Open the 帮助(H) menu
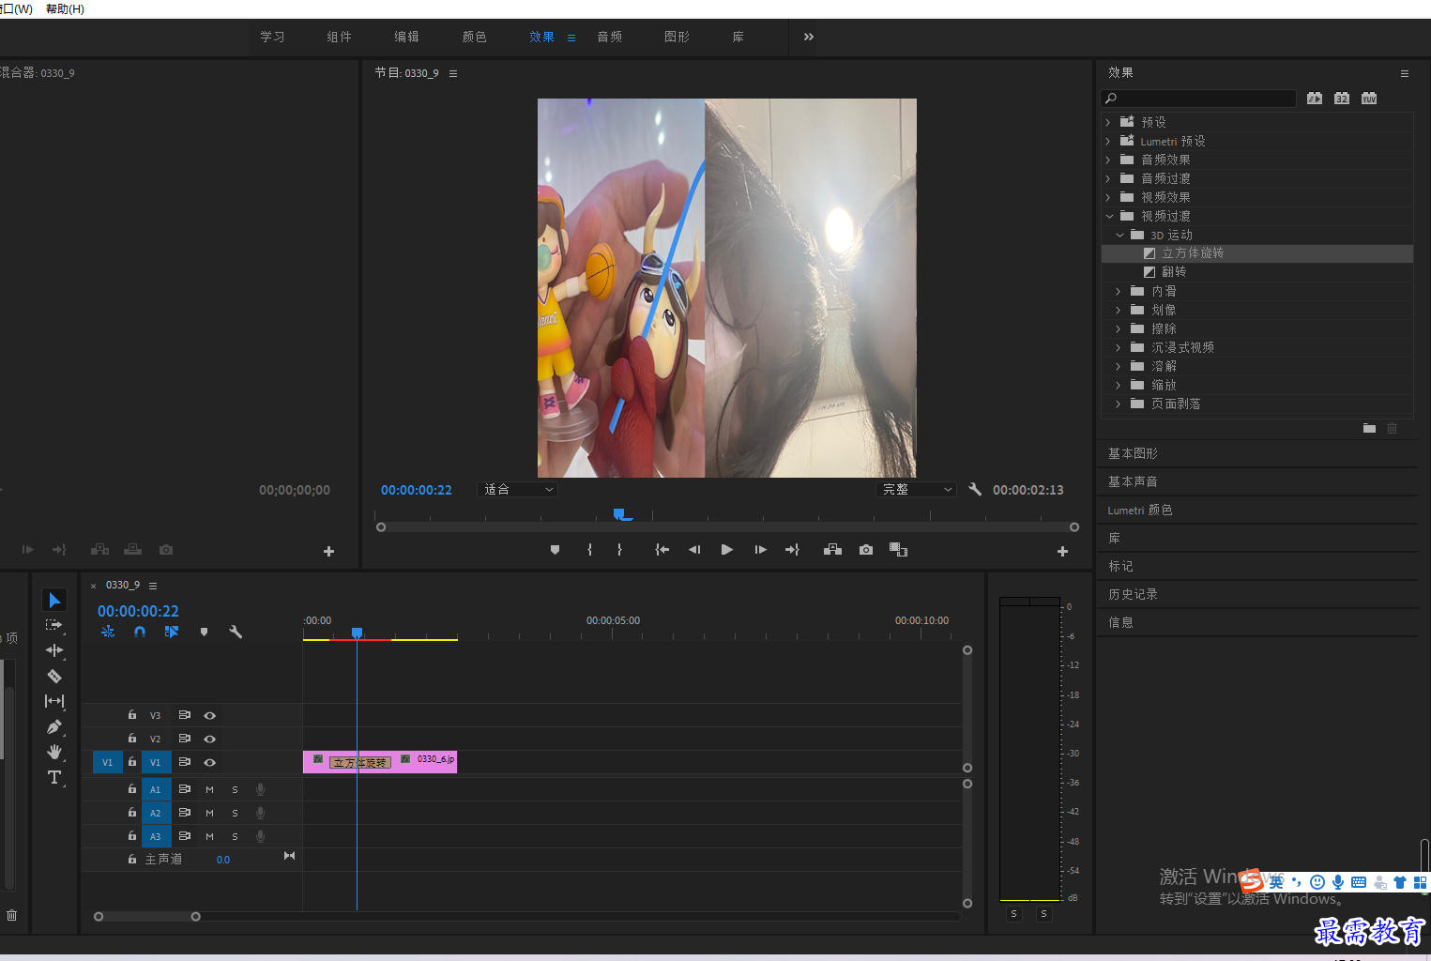 click(65, 8)
